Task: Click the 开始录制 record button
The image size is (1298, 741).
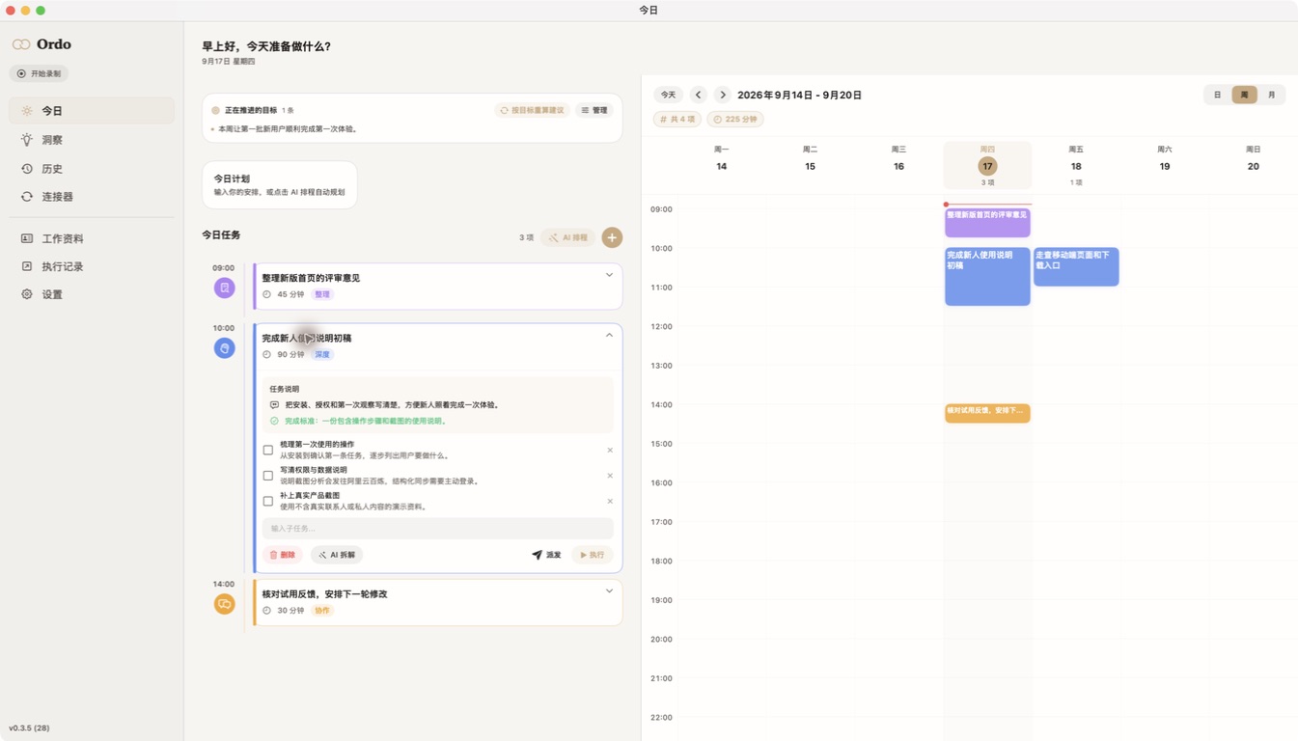Action: pyautogui.click(x=39, y=73)
